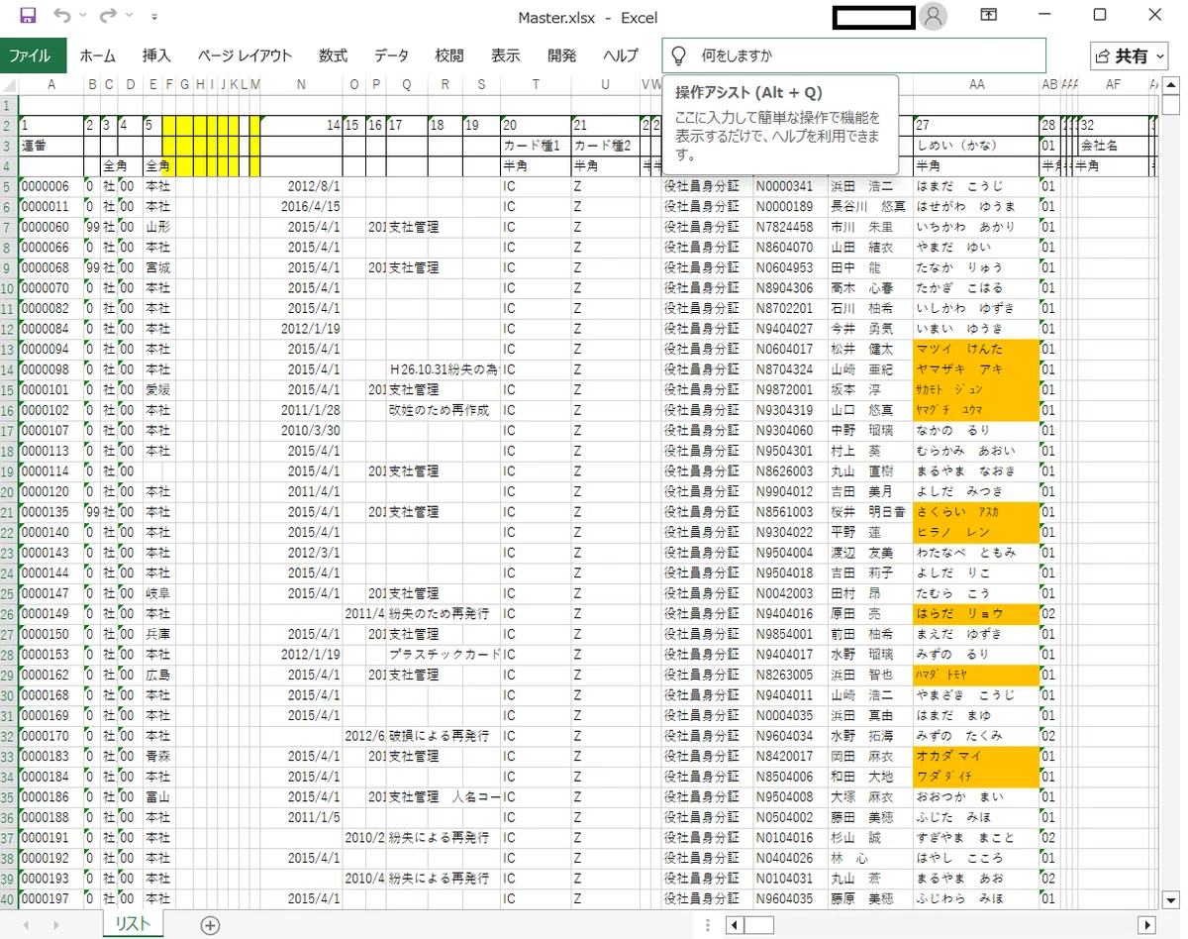
Task: Open Ribbon Display Options icon
Action: coord(989,15)
